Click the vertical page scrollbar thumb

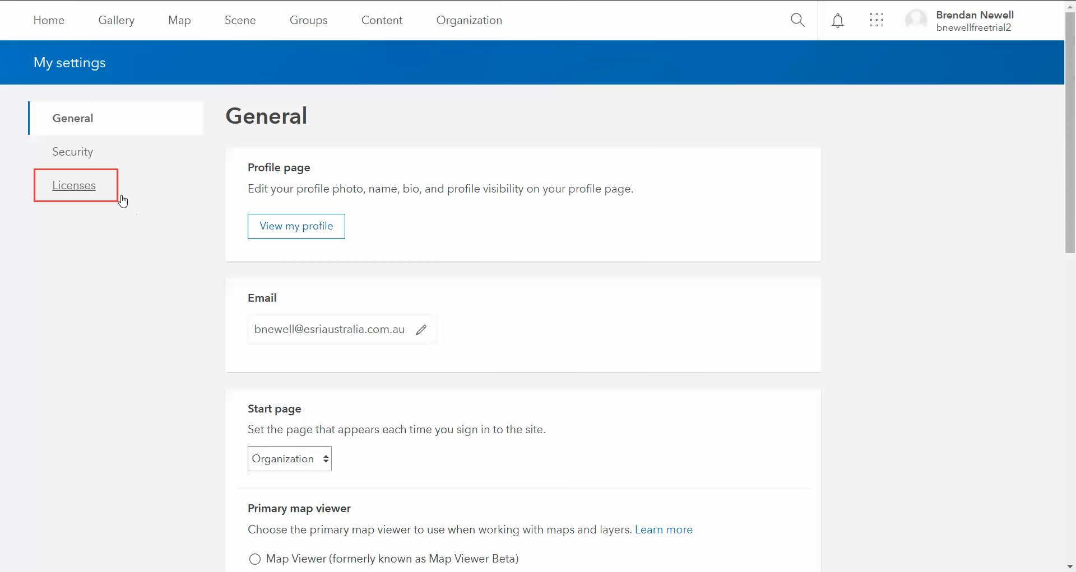pyautogui.click(x=1070, y=134)
